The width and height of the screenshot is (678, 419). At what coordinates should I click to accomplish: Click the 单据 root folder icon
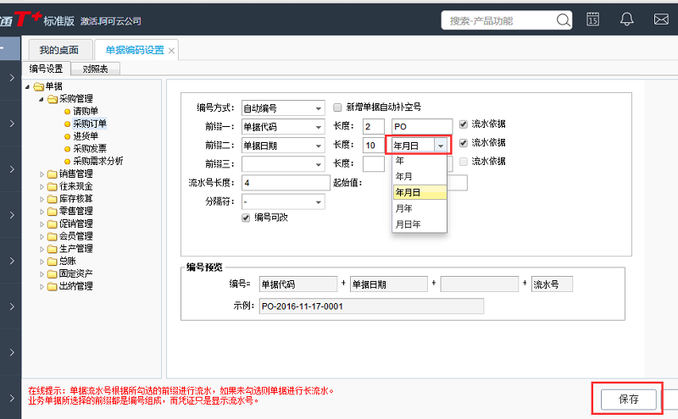pos(38,86)
